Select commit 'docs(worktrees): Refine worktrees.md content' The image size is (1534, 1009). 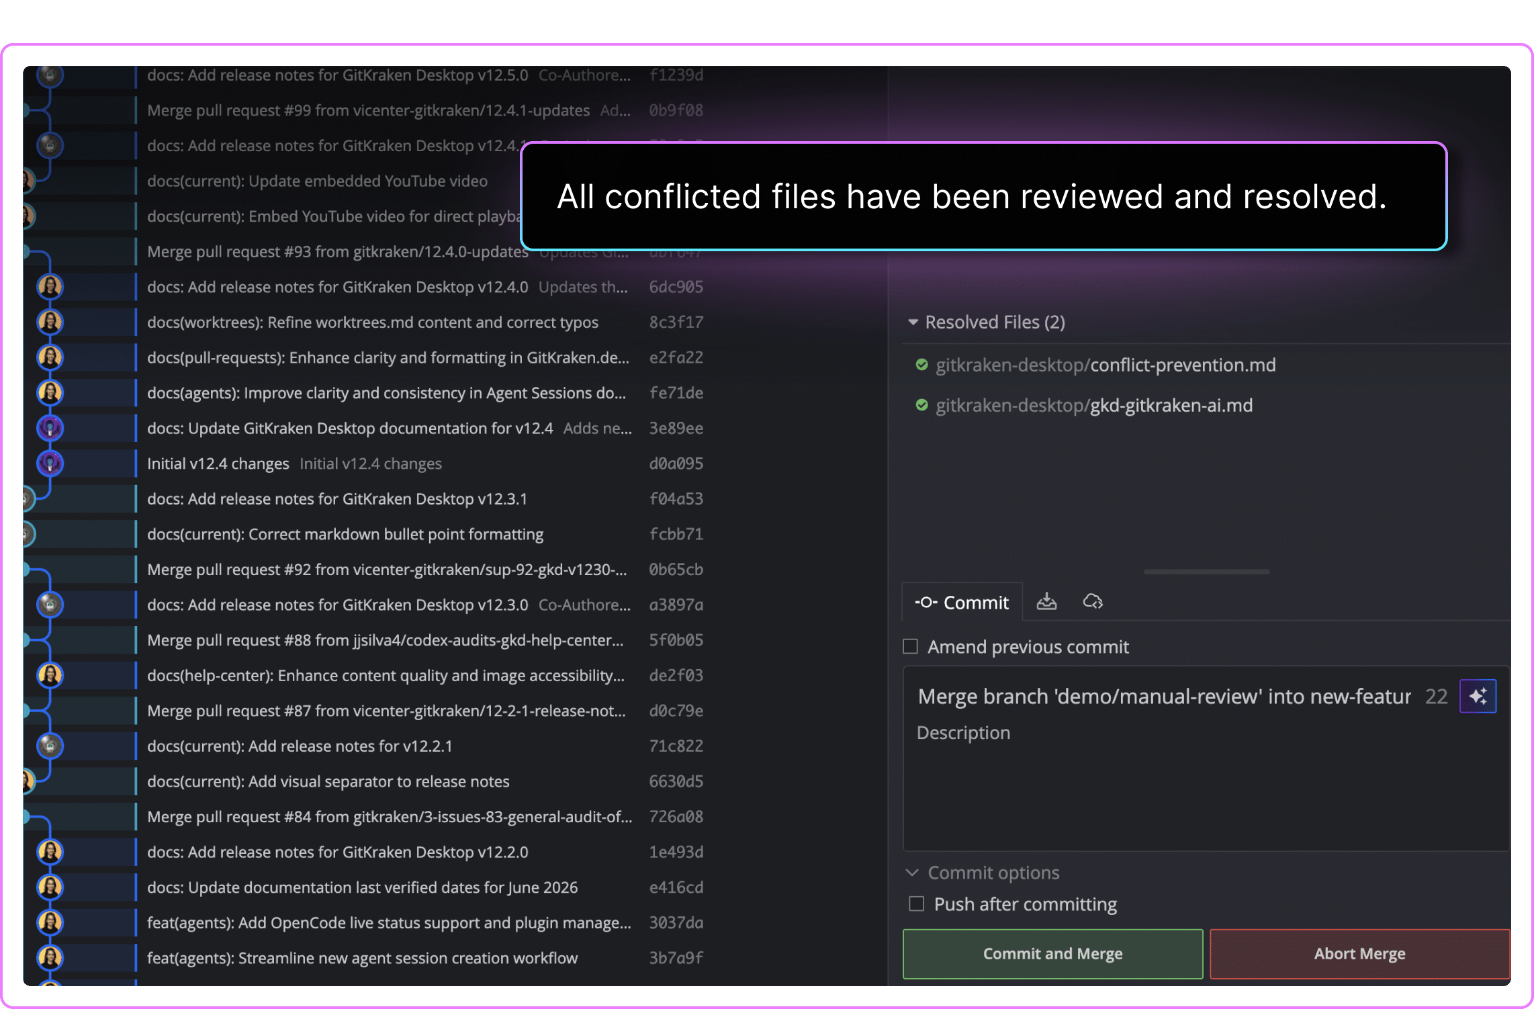pyautogui.click(x=373, y=322)
